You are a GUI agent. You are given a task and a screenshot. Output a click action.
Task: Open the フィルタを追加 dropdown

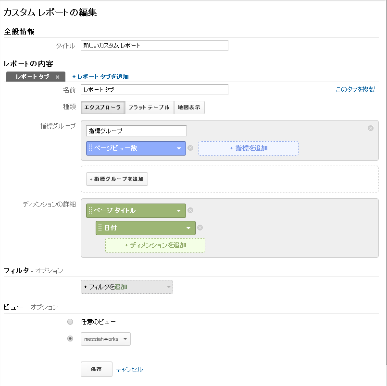pos(127,287)
